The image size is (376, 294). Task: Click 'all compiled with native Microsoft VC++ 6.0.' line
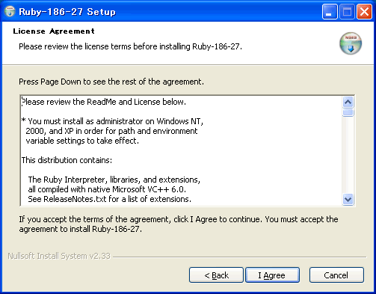(107, 189)
